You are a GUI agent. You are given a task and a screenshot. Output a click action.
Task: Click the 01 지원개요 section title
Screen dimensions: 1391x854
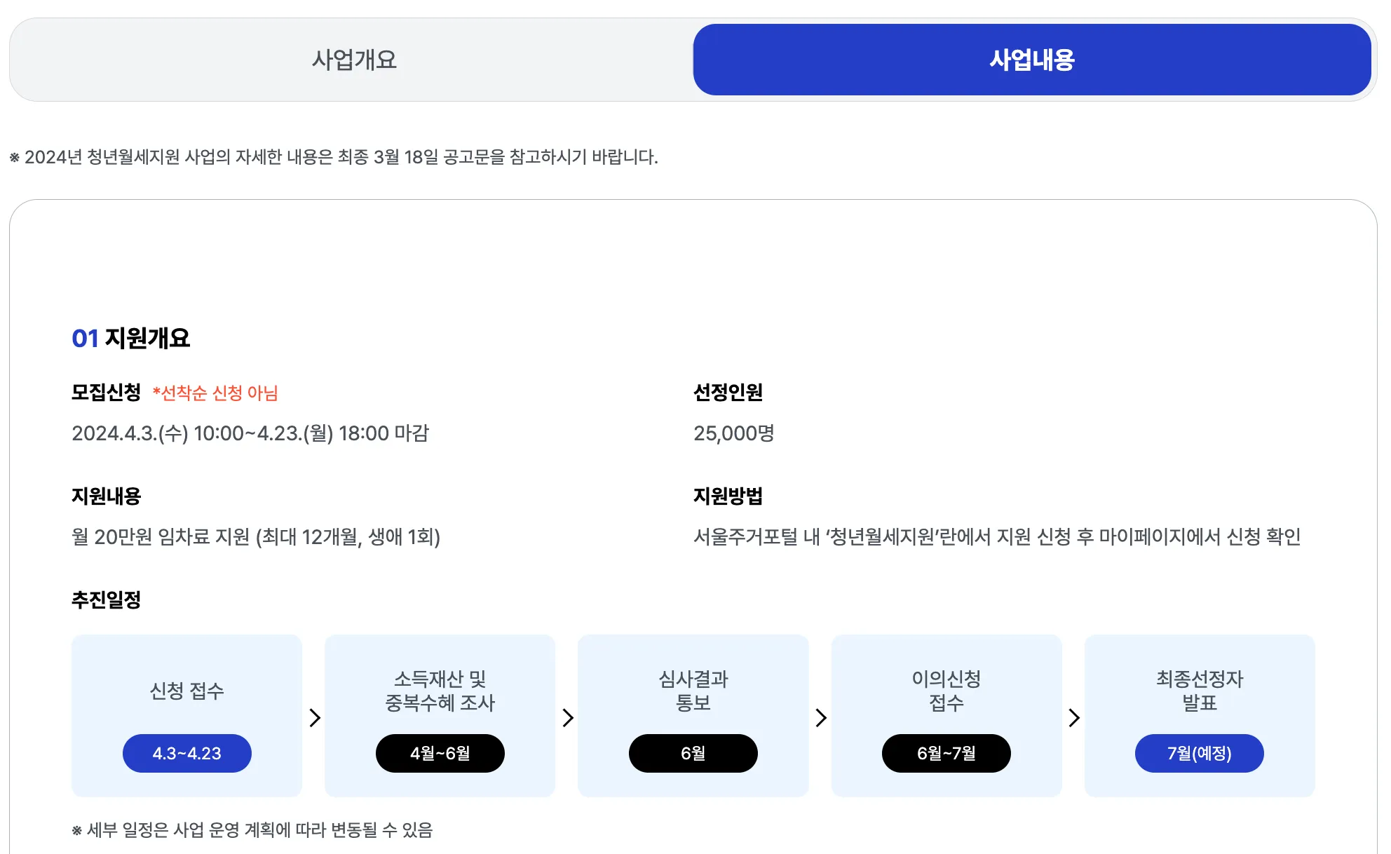[x=130, y=338]
